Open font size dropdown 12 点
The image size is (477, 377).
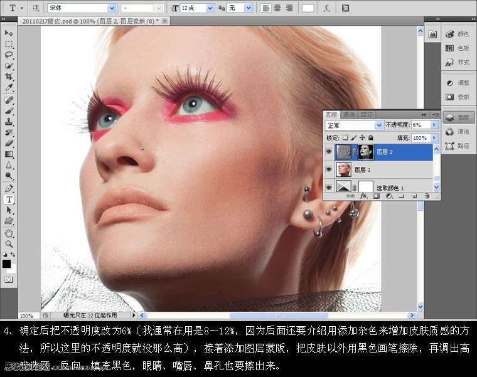pyautogui.click(x=210, y=8)
